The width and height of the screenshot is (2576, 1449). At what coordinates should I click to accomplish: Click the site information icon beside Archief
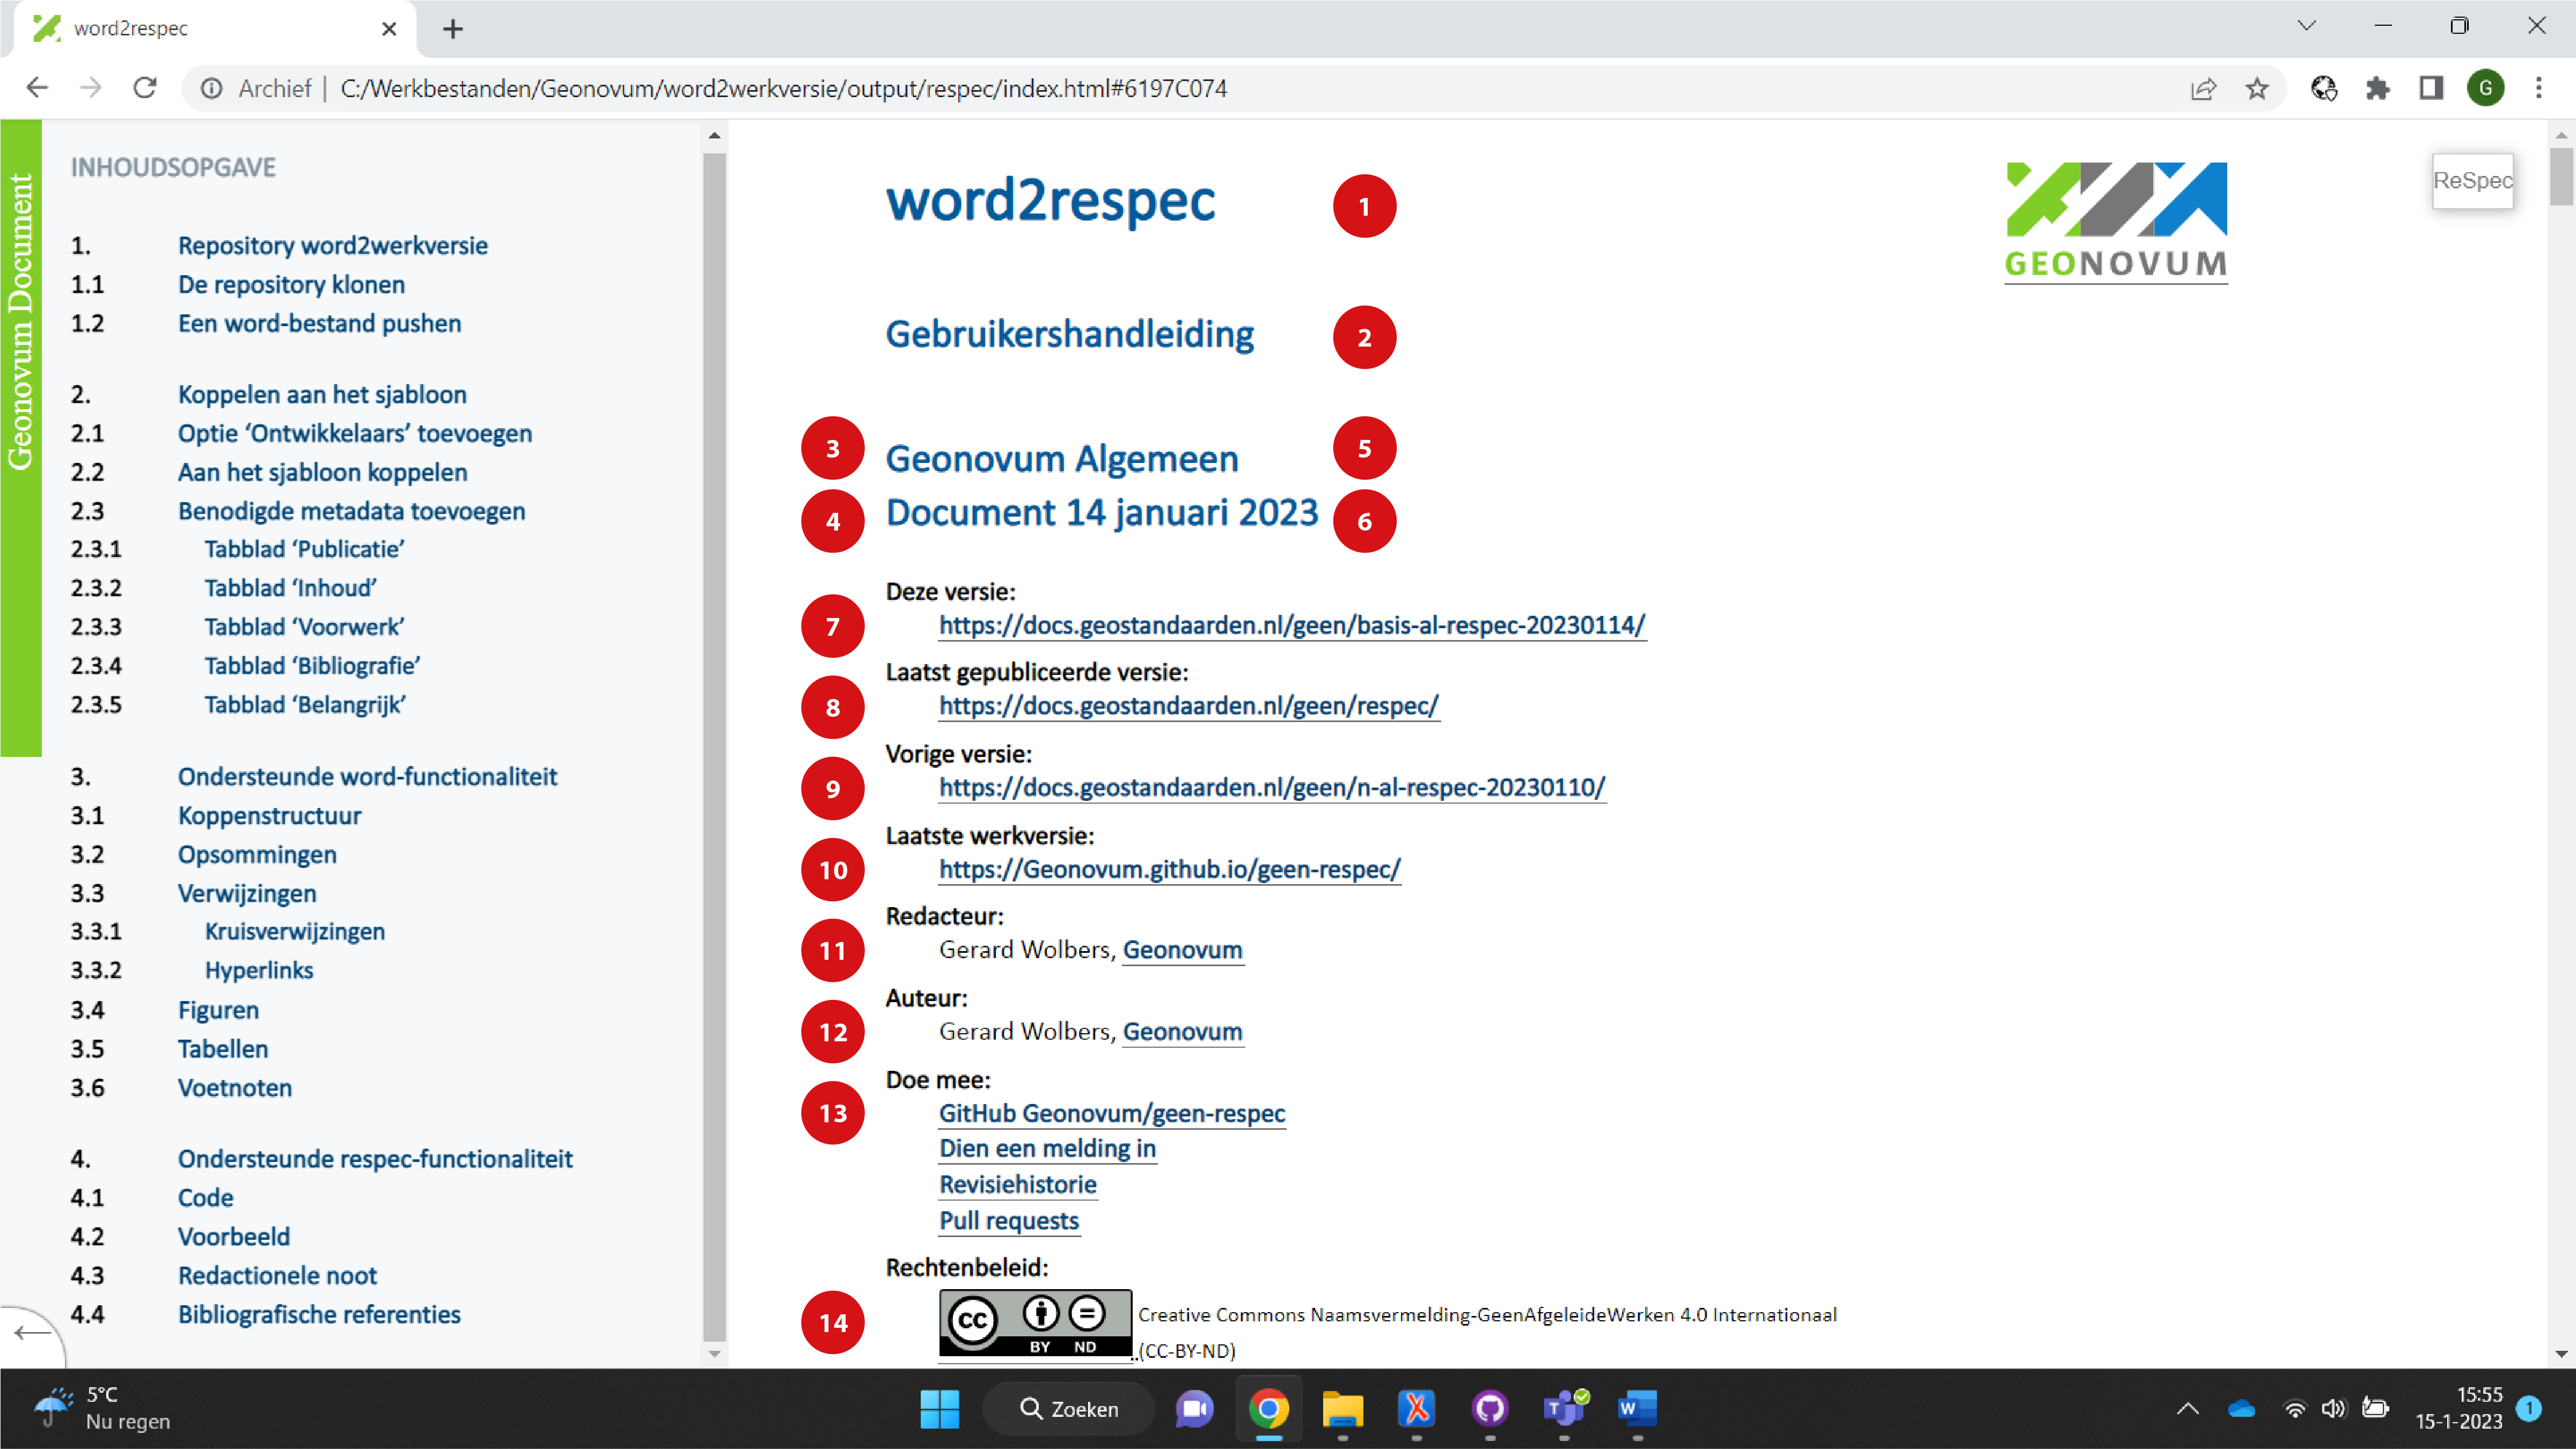coord(212,89)
